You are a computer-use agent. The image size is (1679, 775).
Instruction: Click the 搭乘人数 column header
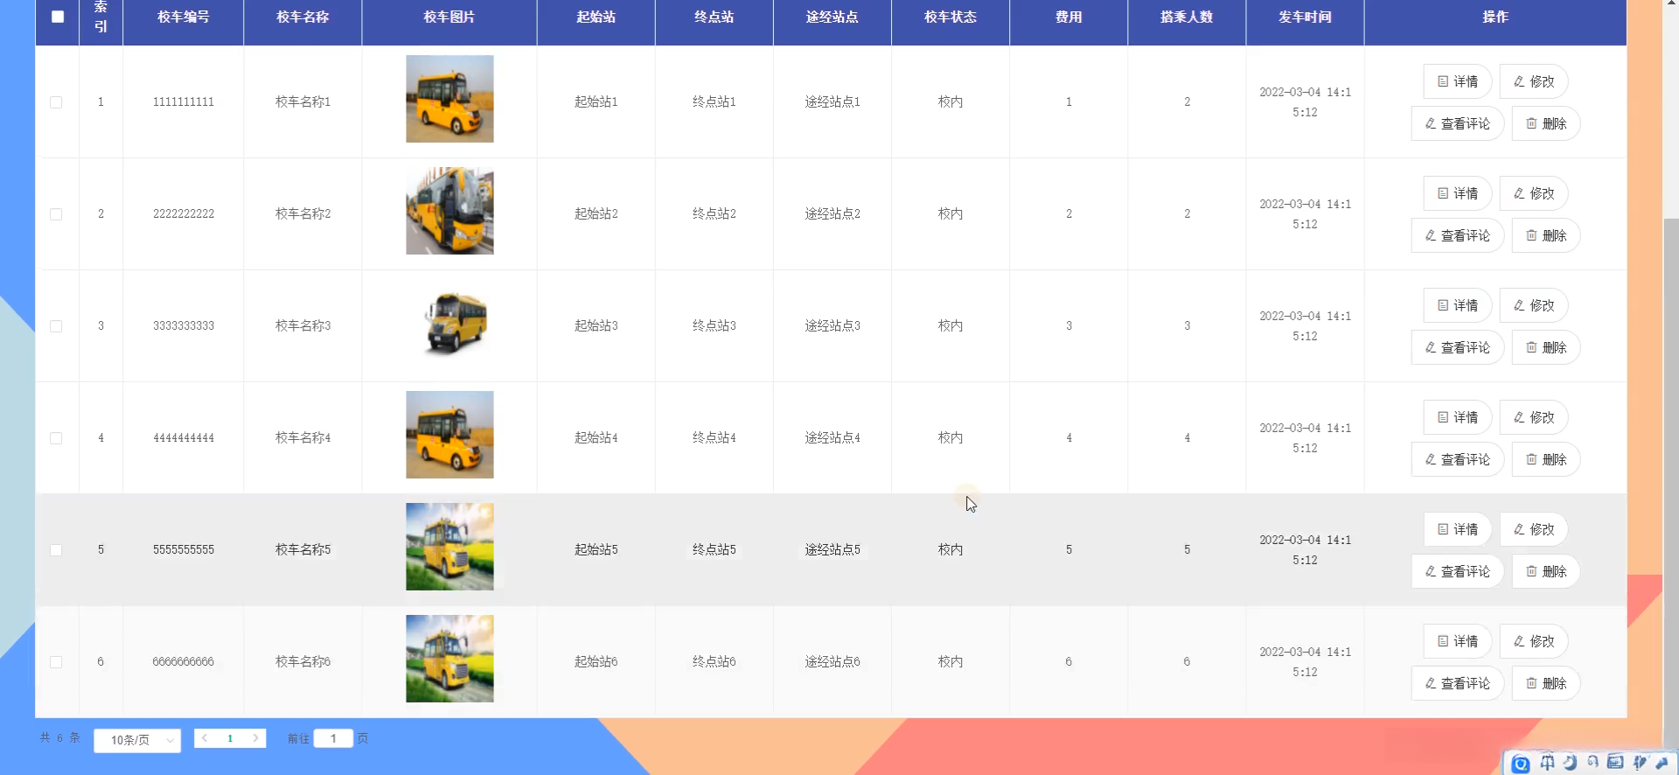1187,17
